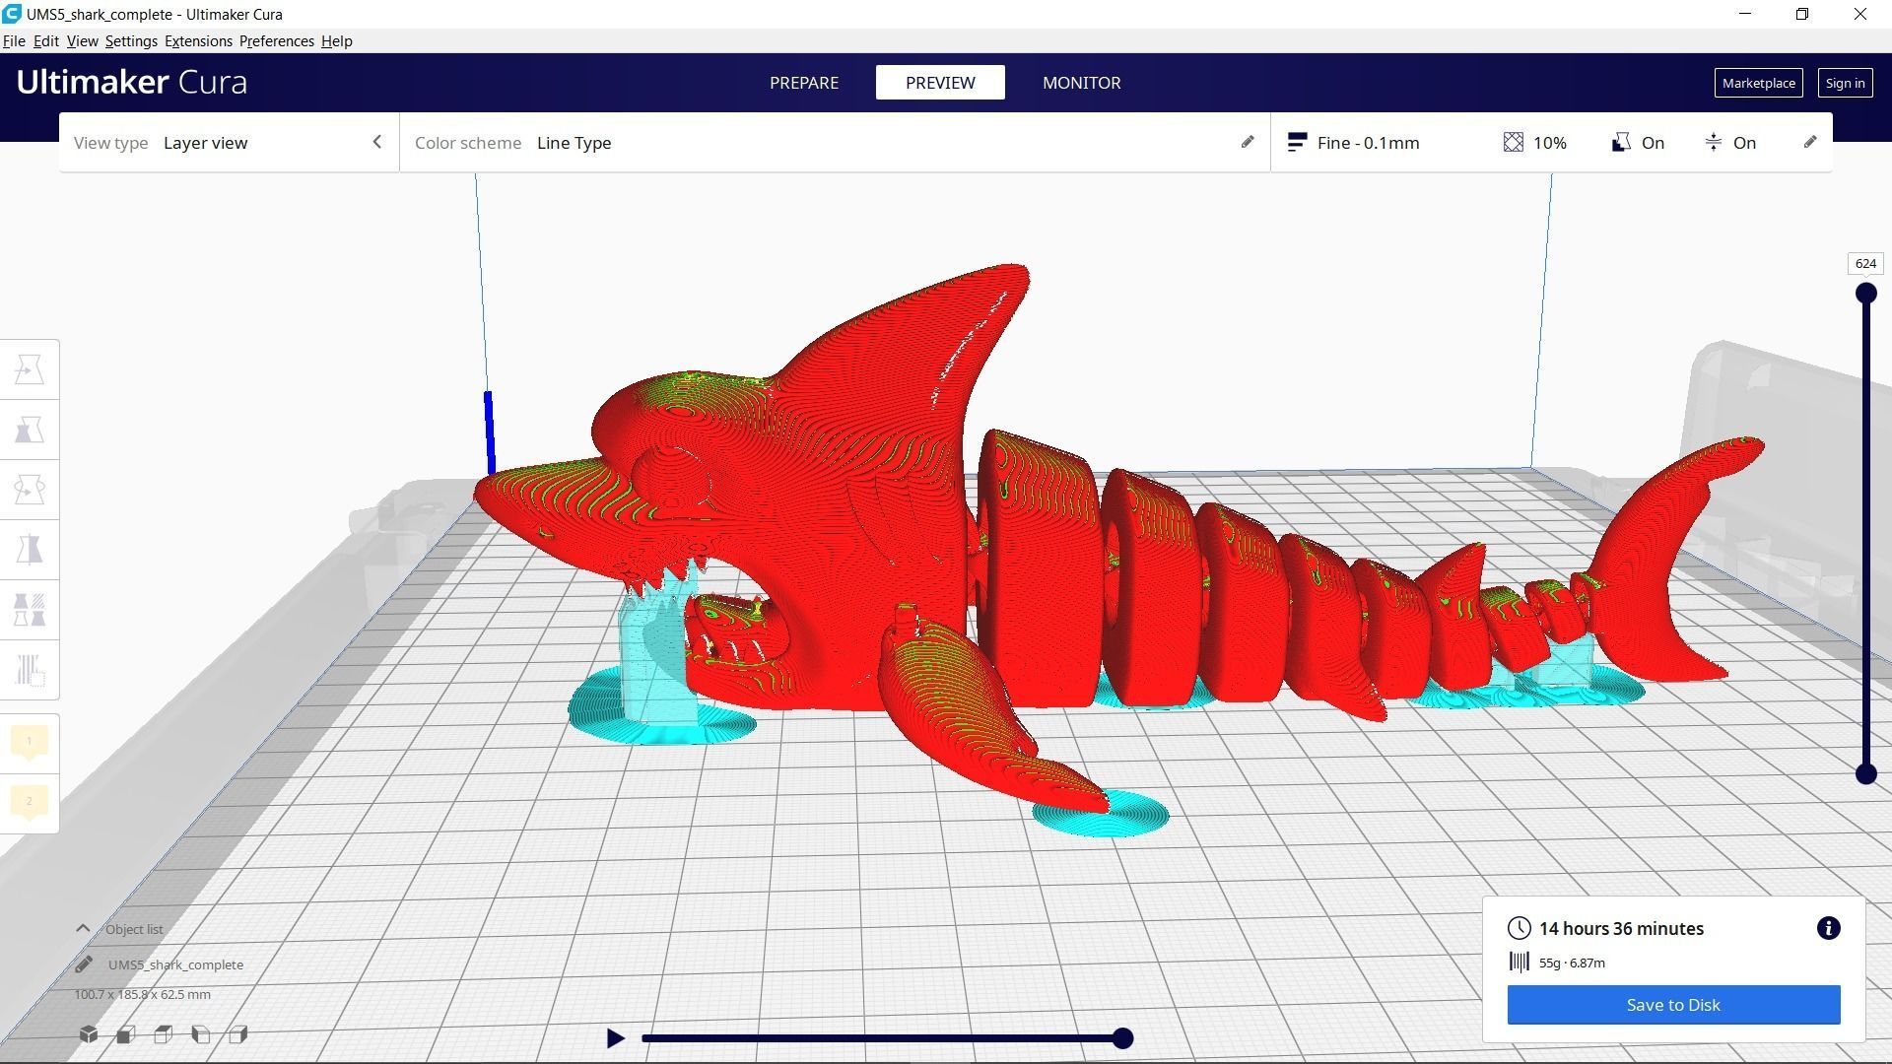Click the layer slider lower handle

1865,774
